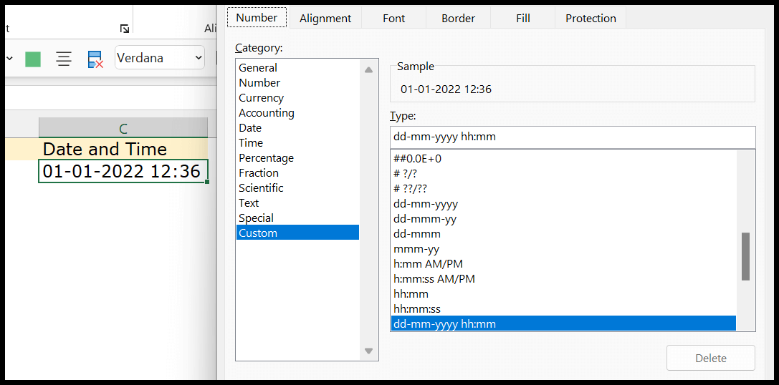779x385 pixels.
Task: Switch to the Number tab
Action: pos(257,18)
